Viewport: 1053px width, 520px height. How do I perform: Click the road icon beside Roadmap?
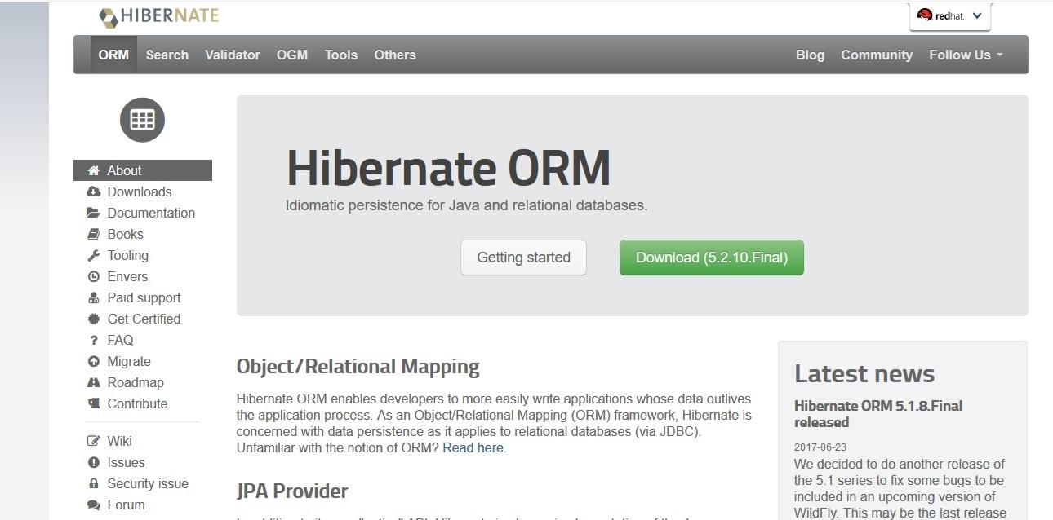[93, 382]
